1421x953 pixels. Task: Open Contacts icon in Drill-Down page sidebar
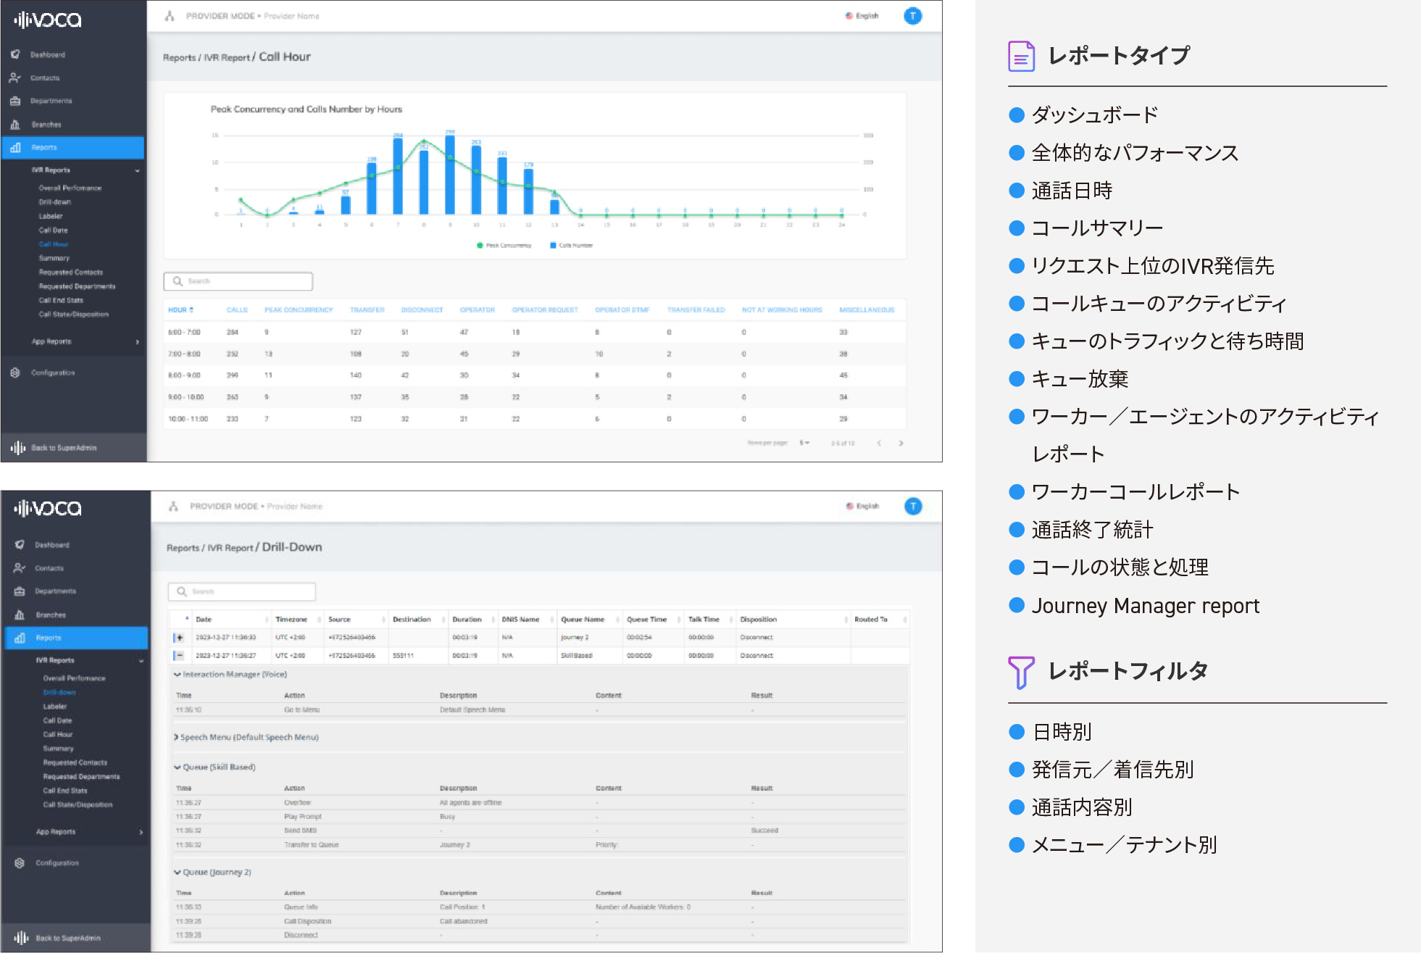pos(20,568)
